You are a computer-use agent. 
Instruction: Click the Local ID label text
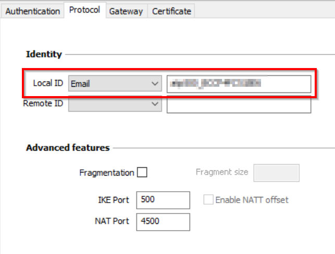pos(48,84)
